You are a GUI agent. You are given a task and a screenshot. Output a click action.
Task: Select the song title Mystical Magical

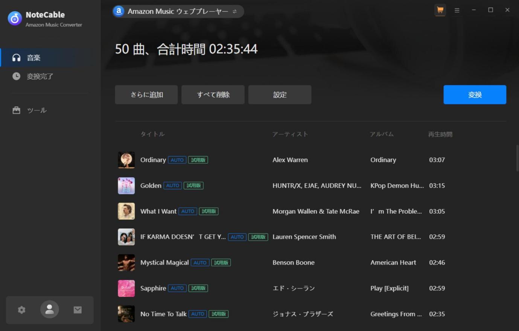[x=164, y=263]
